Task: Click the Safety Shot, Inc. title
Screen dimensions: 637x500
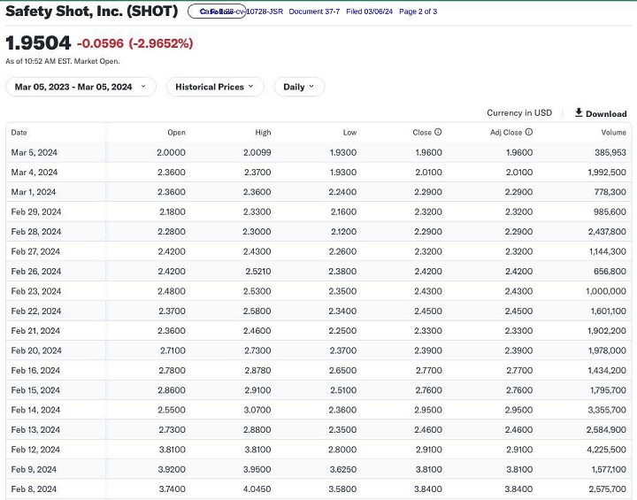Action: (x=92, y=12)
